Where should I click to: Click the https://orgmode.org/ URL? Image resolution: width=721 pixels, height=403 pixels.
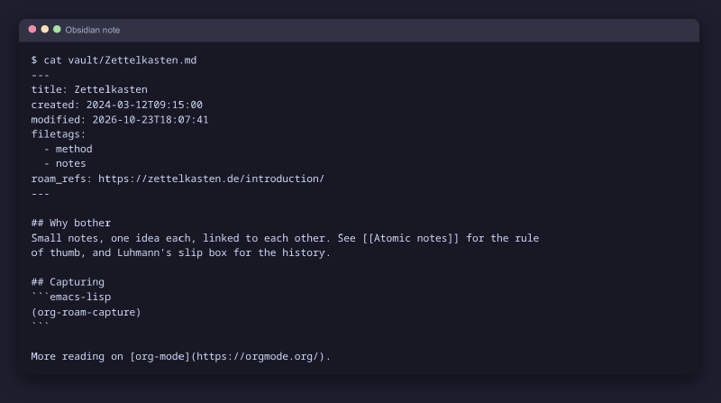click(x=258, y=356)
